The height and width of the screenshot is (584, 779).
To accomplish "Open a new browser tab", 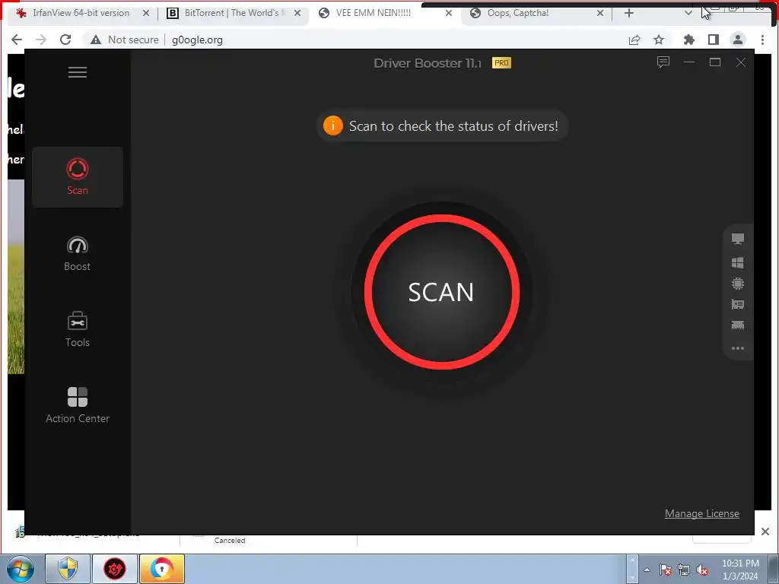I will coord(629,14).
